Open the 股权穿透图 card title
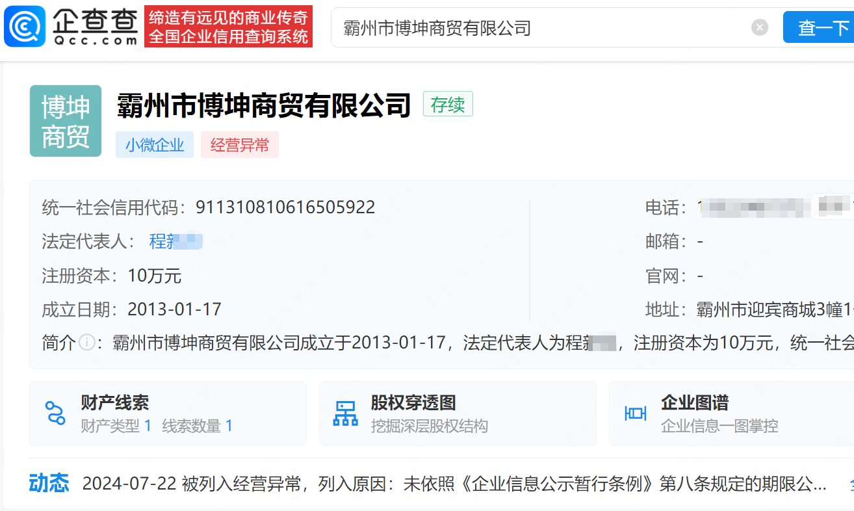Viewport: 854px width, 511px height. pyautogui.click(x=413, y=402)
